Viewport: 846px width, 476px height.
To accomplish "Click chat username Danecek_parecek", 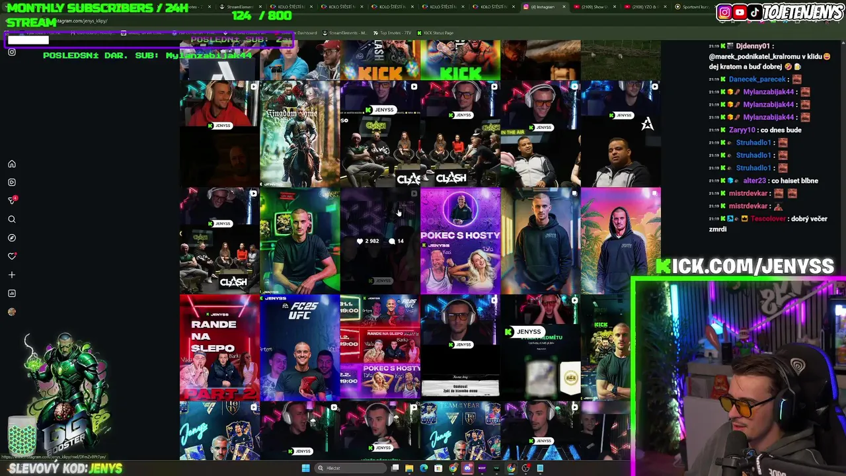I will [x=757, y=79].
